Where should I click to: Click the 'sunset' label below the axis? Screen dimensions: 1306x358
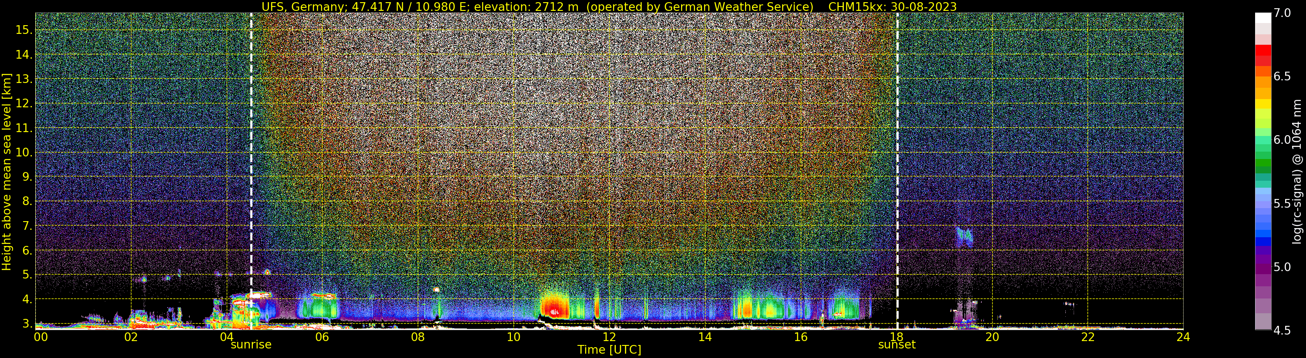pos(897,345)
